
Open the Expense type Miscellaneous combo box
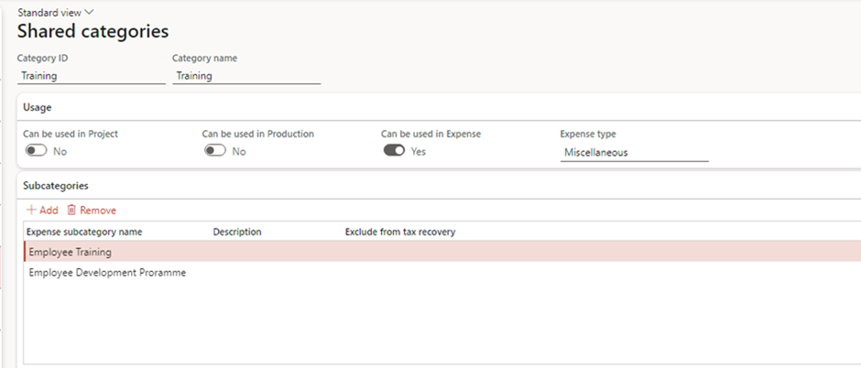tap(634, 153)
